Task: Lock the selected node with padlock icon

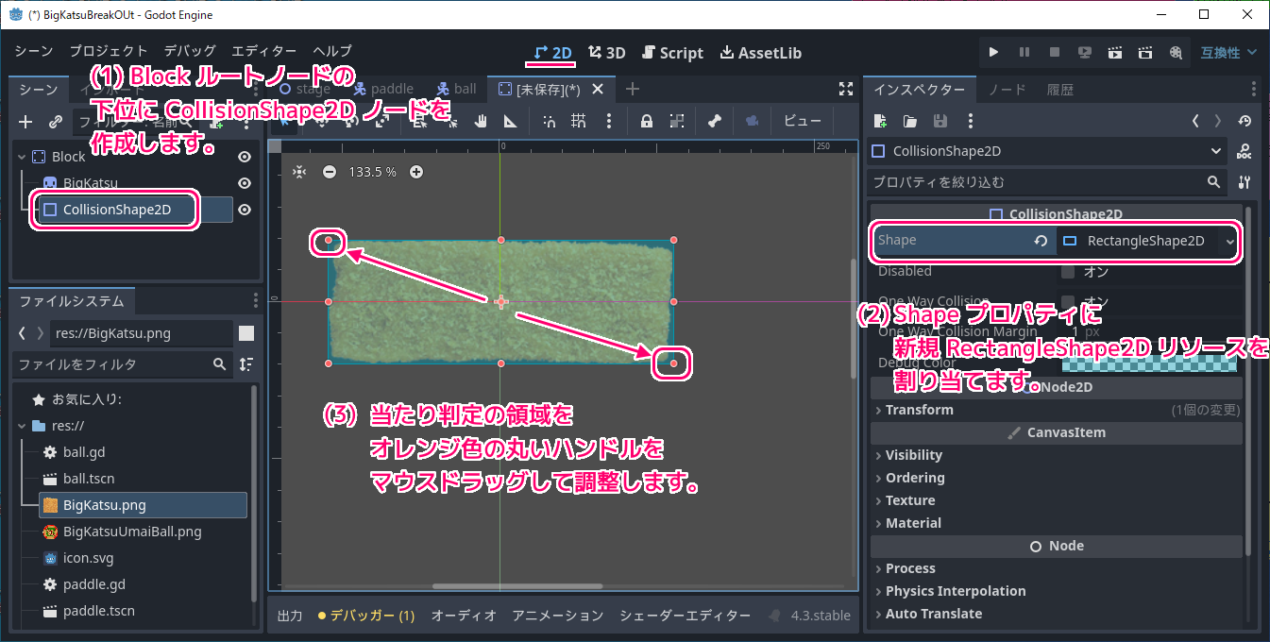Action: pyautogui.click(x=647, y=121)
